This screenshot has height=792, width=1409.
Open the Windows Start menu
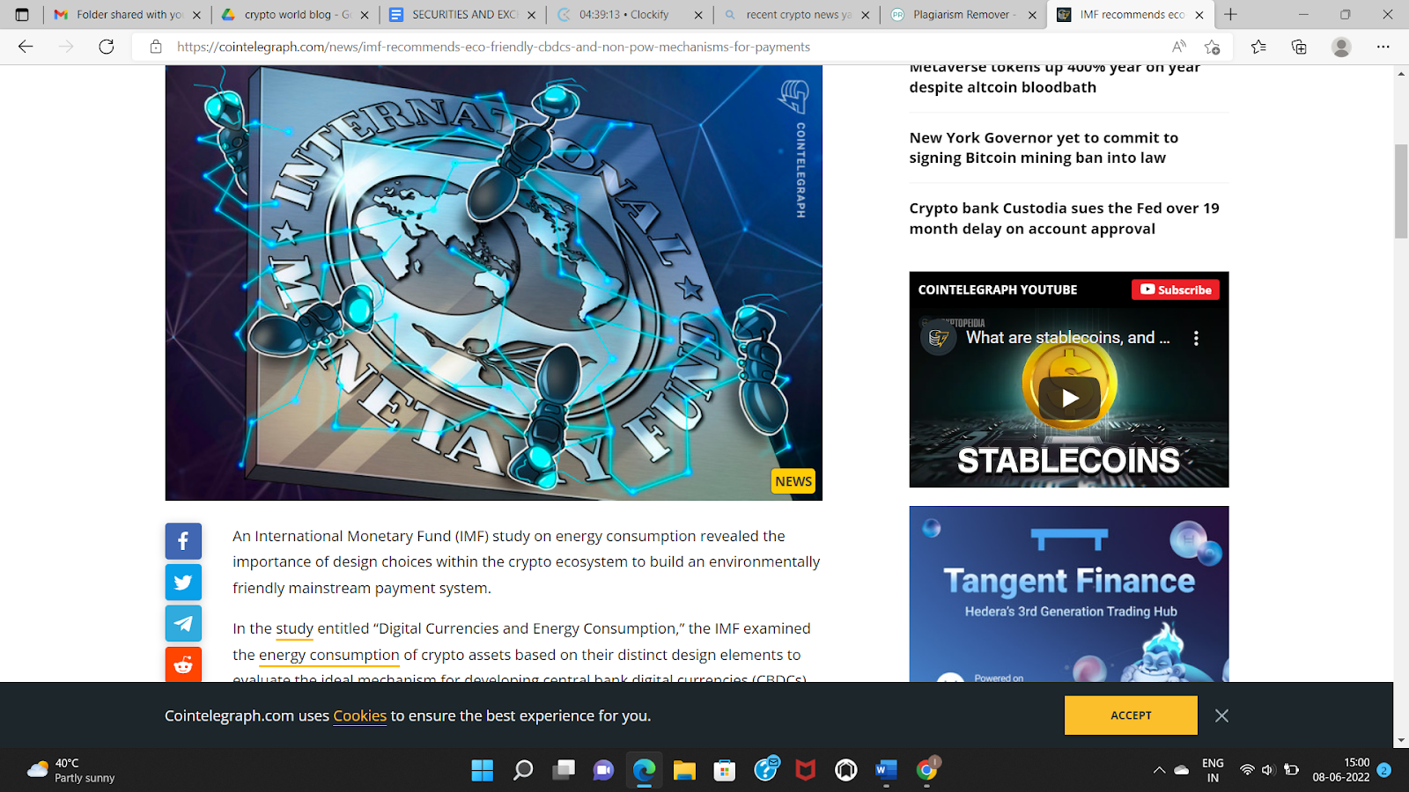tap(483, 771)
